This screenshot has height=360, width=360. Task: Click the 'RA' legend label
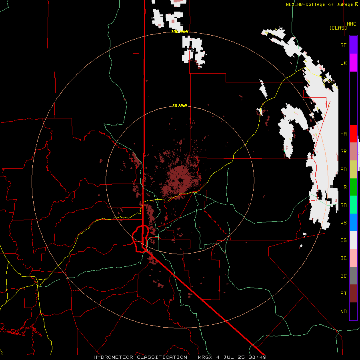[x=343, y=205]
